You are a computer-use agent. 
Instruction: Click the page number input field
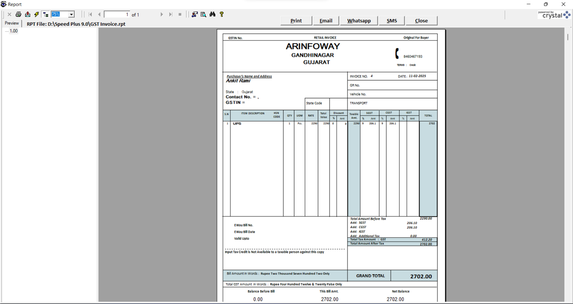[117, 15]
